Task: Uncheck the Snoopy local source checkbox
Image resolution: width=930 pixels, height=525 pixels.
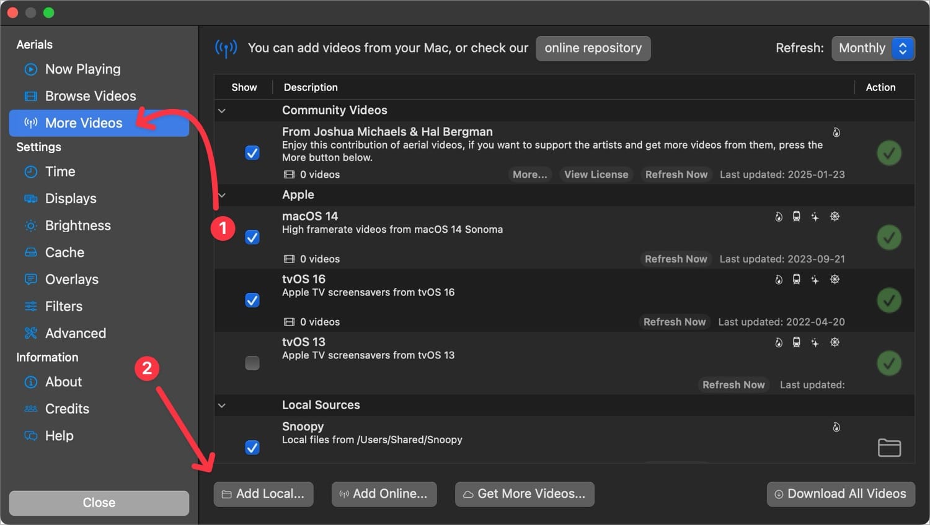Action: 252,448
